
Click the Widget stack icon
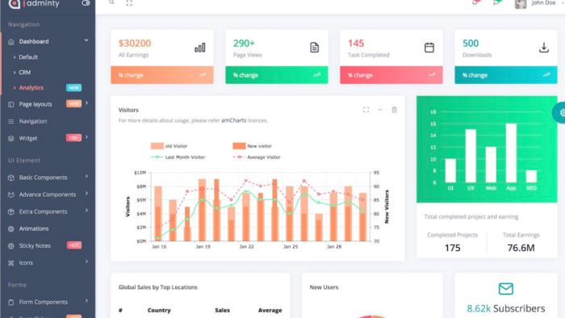click(11, 138)
